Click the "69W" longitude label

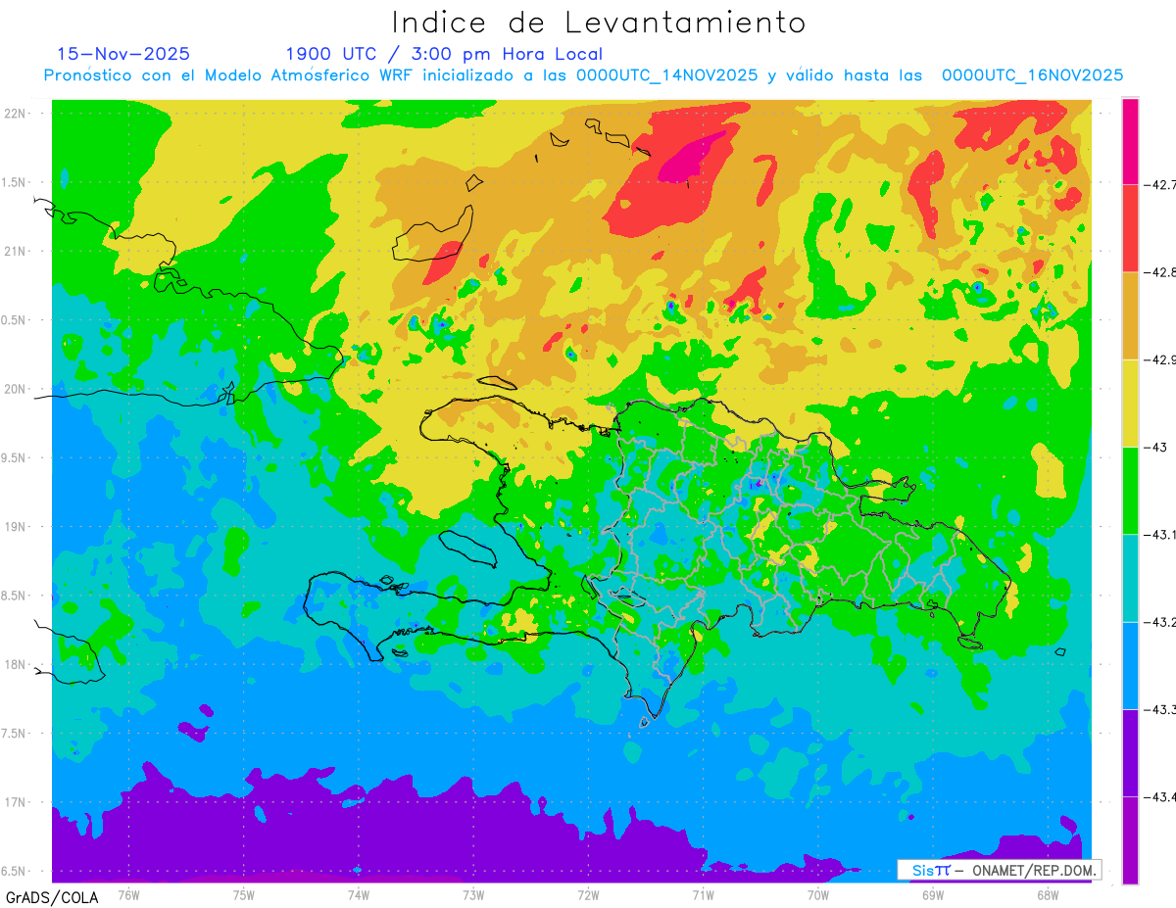pyautogui.click(x=933, y=894)
